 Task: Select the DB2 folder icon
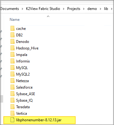(x=12, y=35)
